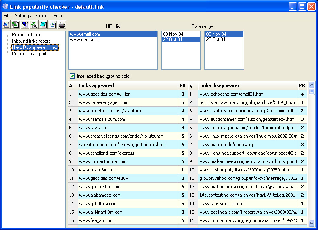Print the report using printer icon
Viewport: 318px width, 230px height.
coord(62,25)
